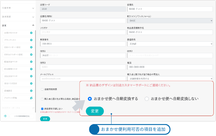Click gear icon beside ブラックリスト
Image resolution: width=216 pixels, height=136 pixels.
(31, 40)
